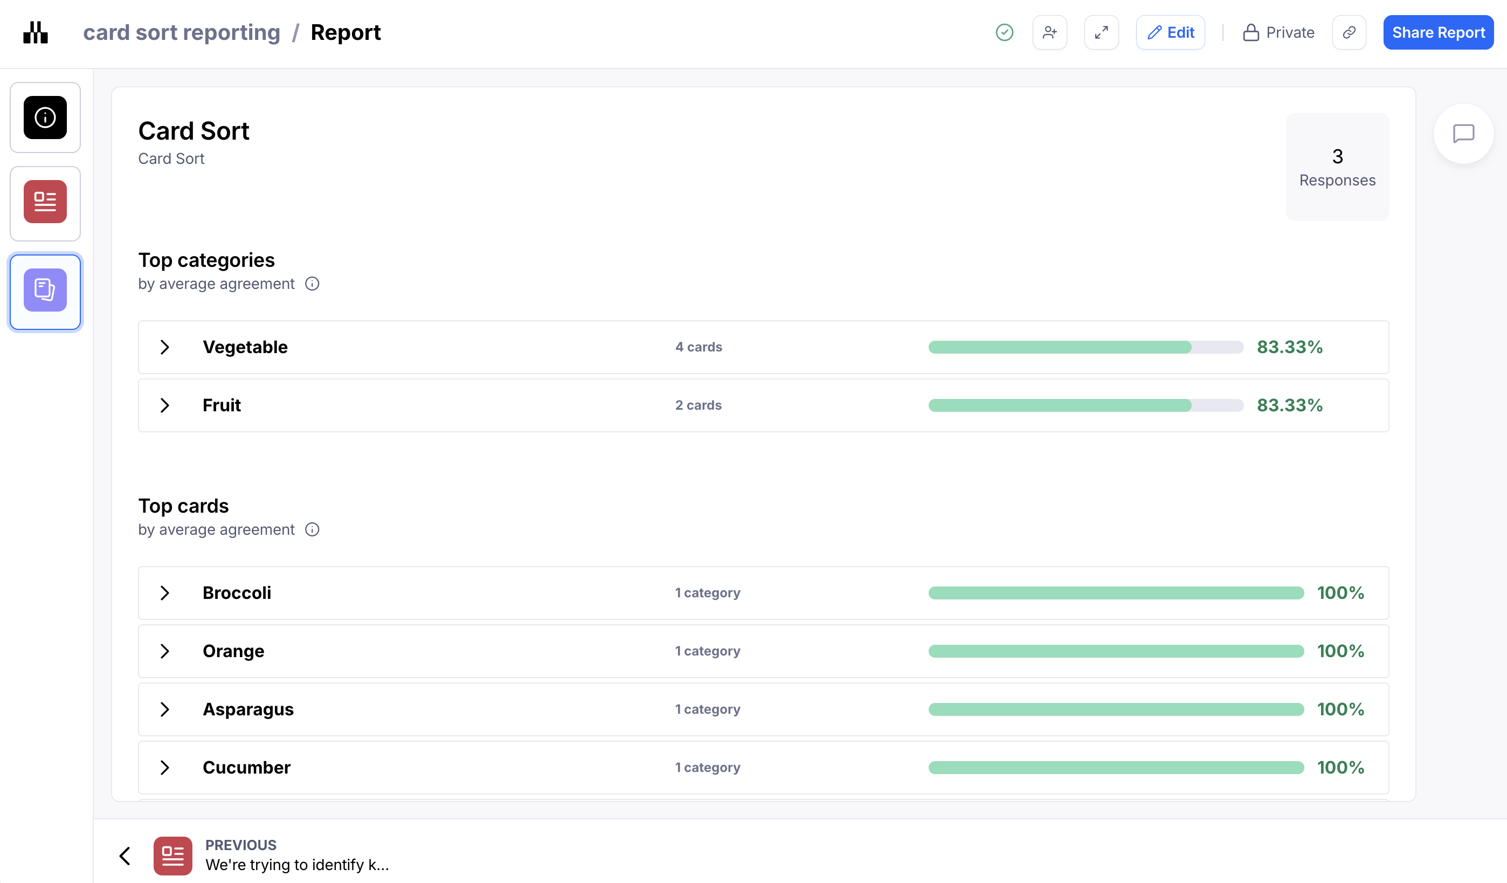Viewport: 1507px width, 883px height.
Task: Open the comments panel icon
Action: (1463, 133)
